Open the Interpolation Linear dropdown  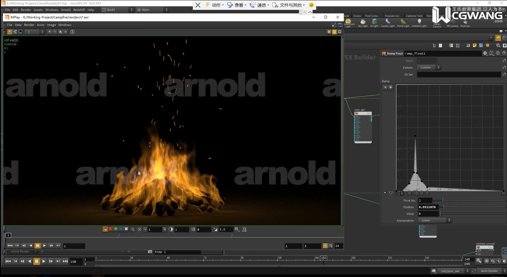click(x=435, y=220)
